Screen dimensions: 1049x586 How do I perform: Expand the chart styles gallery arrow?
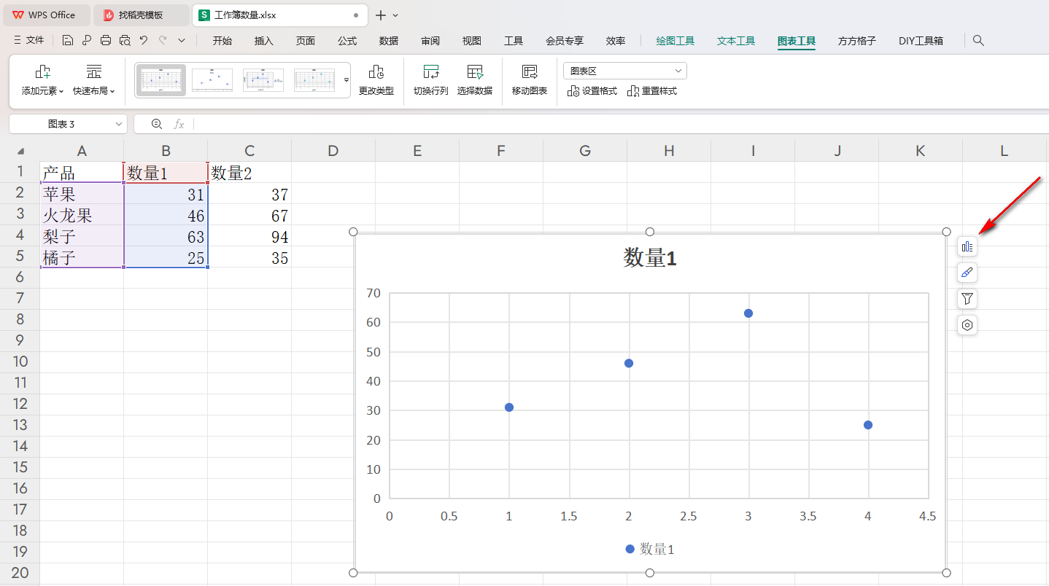coord(347,79)
